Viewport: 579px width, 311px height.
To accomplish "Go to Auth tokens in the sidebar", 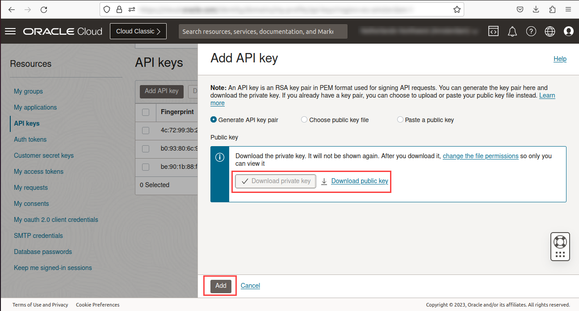I will pyautogui.click(x=30, y=139).
